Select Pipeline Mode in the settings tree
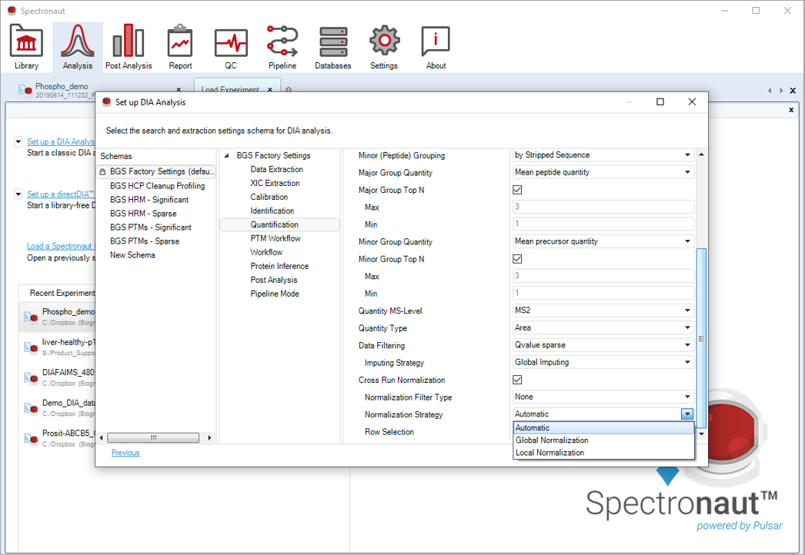 [275, 294]
